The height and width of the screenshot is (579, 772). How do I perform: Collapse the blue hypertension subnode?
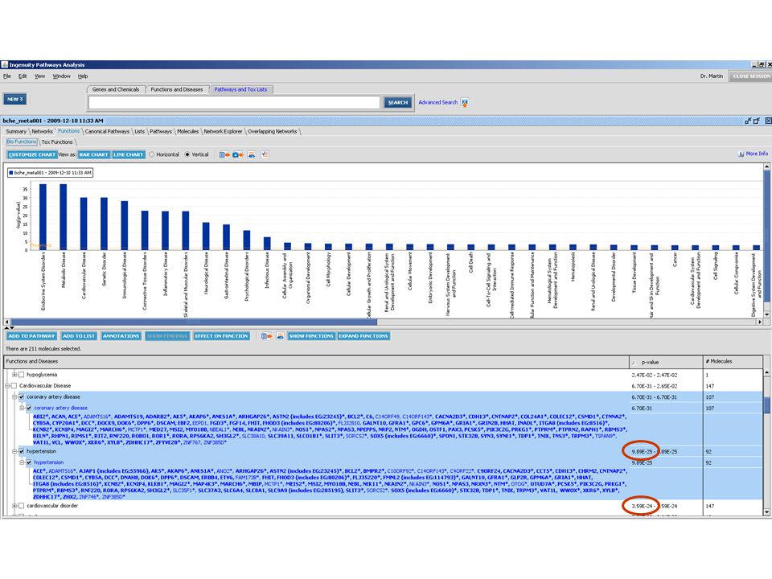pos(22,463)
